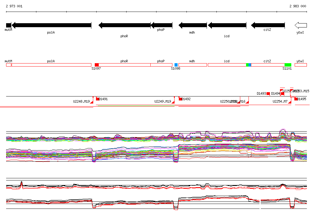
Task: Click the D1495 downshift label
Action: [x=301, y=99]
